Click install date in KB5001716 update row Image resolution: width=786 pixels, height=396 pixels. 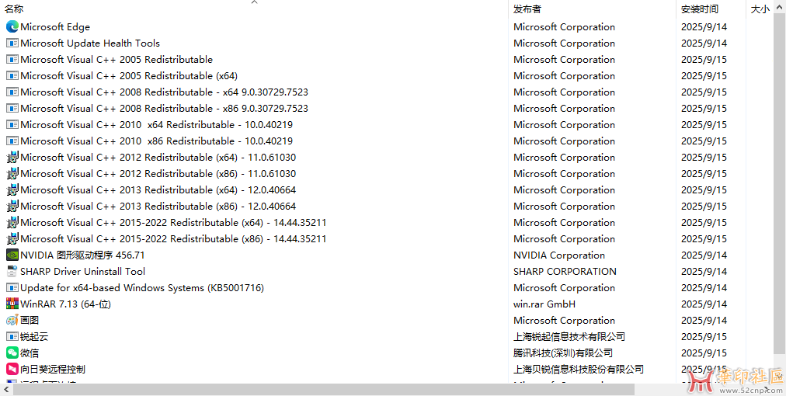[x=704, y=288]
